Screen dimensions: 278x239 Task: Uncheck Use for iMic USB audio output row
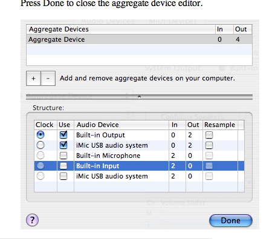click(63, 145)
